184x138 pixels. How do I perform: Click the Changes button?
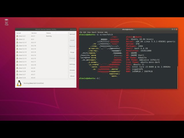tap(72, 58)
